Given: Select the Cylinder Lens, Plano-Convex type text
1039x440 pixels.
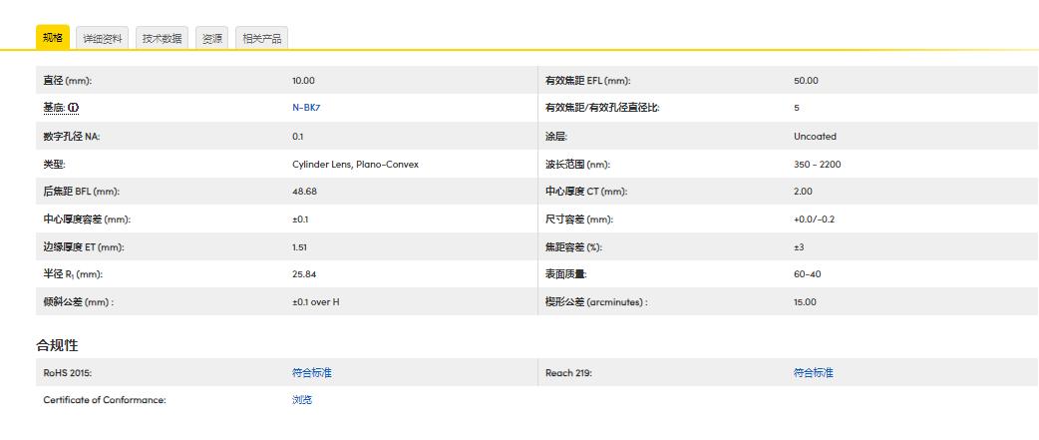Looking at the screenshot, I should (355, 164).
